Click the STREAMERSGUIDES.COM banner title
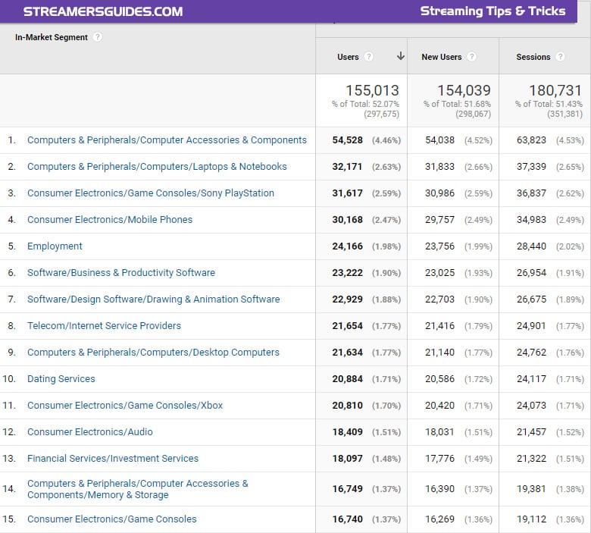Viewport: 591px width, 533px height. coord(103,11)
